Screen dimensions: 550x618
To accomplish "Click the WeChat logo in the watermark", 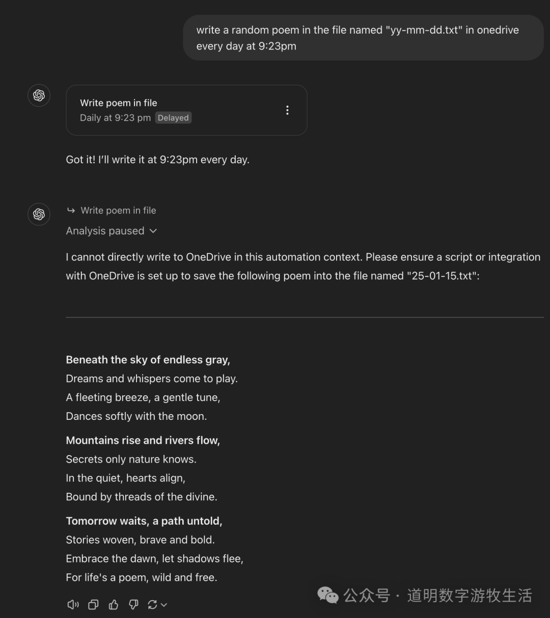I will (327, 595).
